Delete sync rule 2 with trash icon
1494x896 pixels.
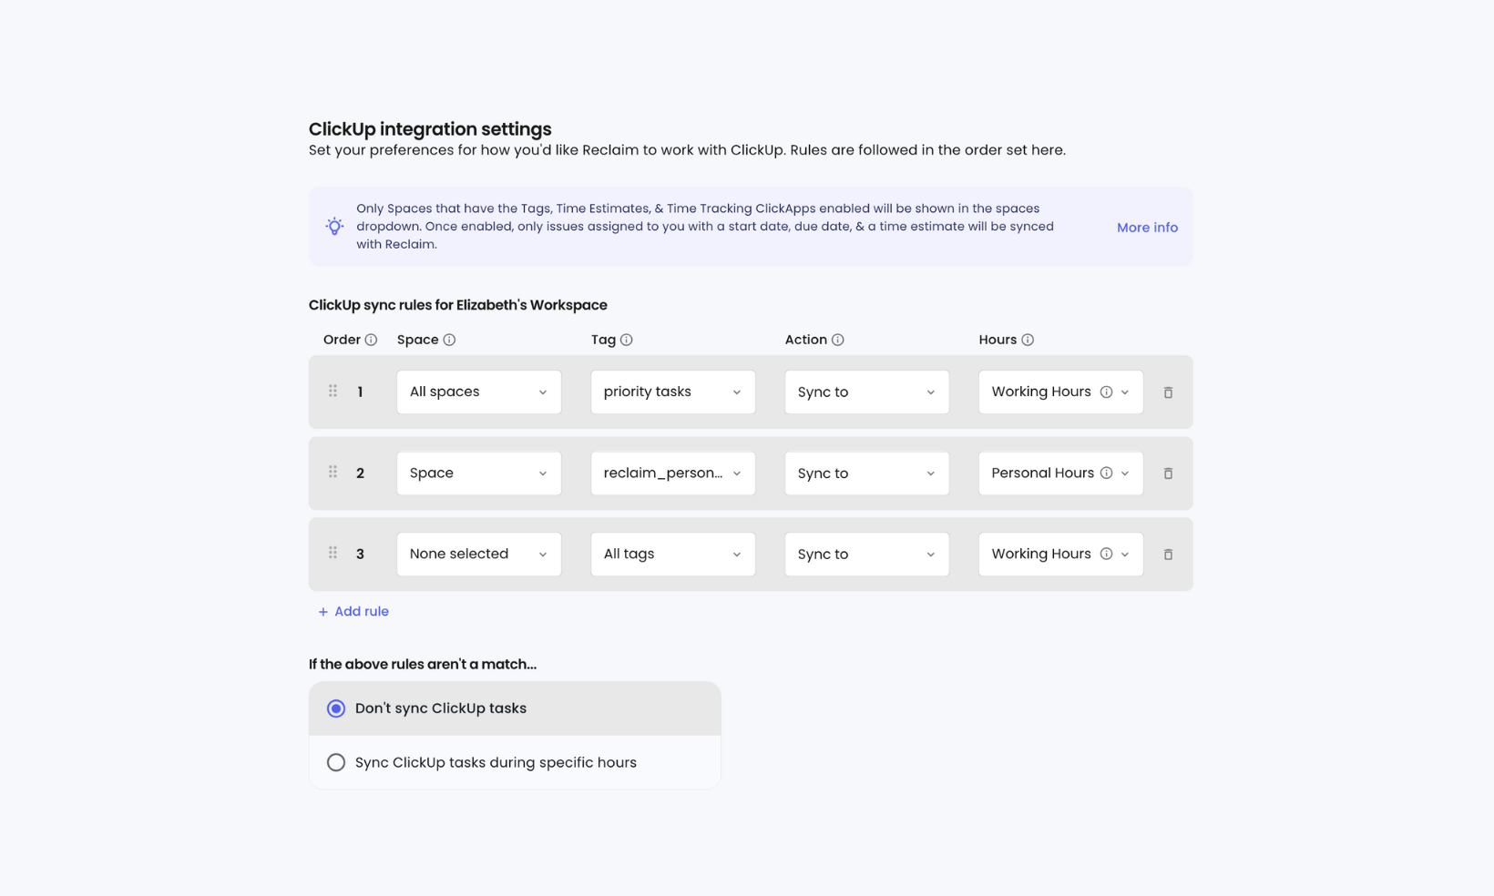pos(1168,473)
